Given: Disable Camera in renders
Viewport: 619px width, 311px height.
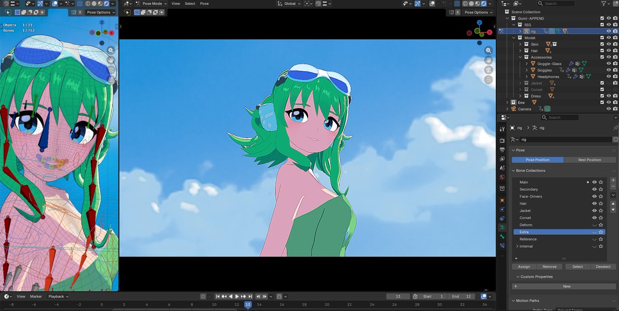Looking at the screenshot, I should click(615, 109).
